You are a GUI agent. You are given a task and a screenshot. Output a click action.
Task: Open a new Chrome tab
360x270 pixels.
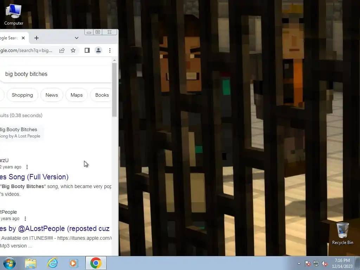tap(37, 38)
